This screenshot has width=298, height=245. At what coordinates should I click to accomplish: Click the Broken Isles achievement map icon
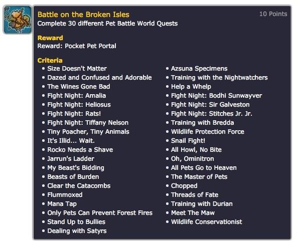click(18, 20)
